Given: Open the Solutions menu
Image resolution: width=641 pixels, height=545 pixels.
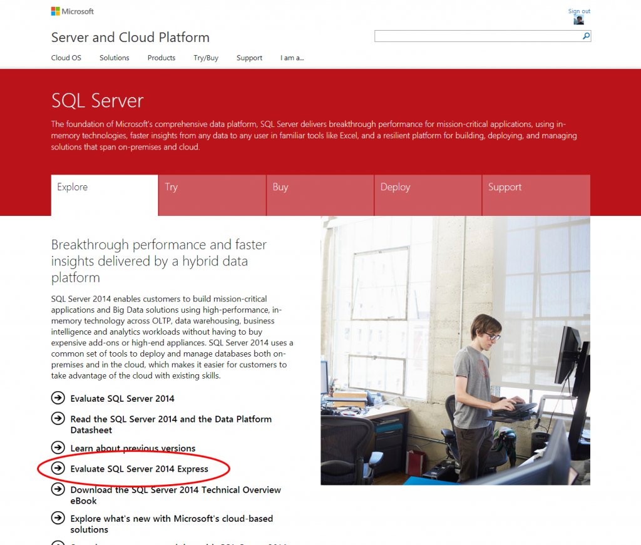Looking at the screenshot, I should 115,58.
